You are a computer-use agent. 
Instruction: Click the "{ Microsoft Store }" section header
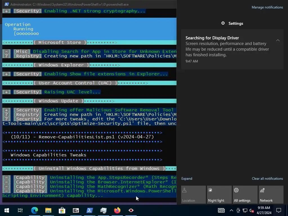pos(60,42)
